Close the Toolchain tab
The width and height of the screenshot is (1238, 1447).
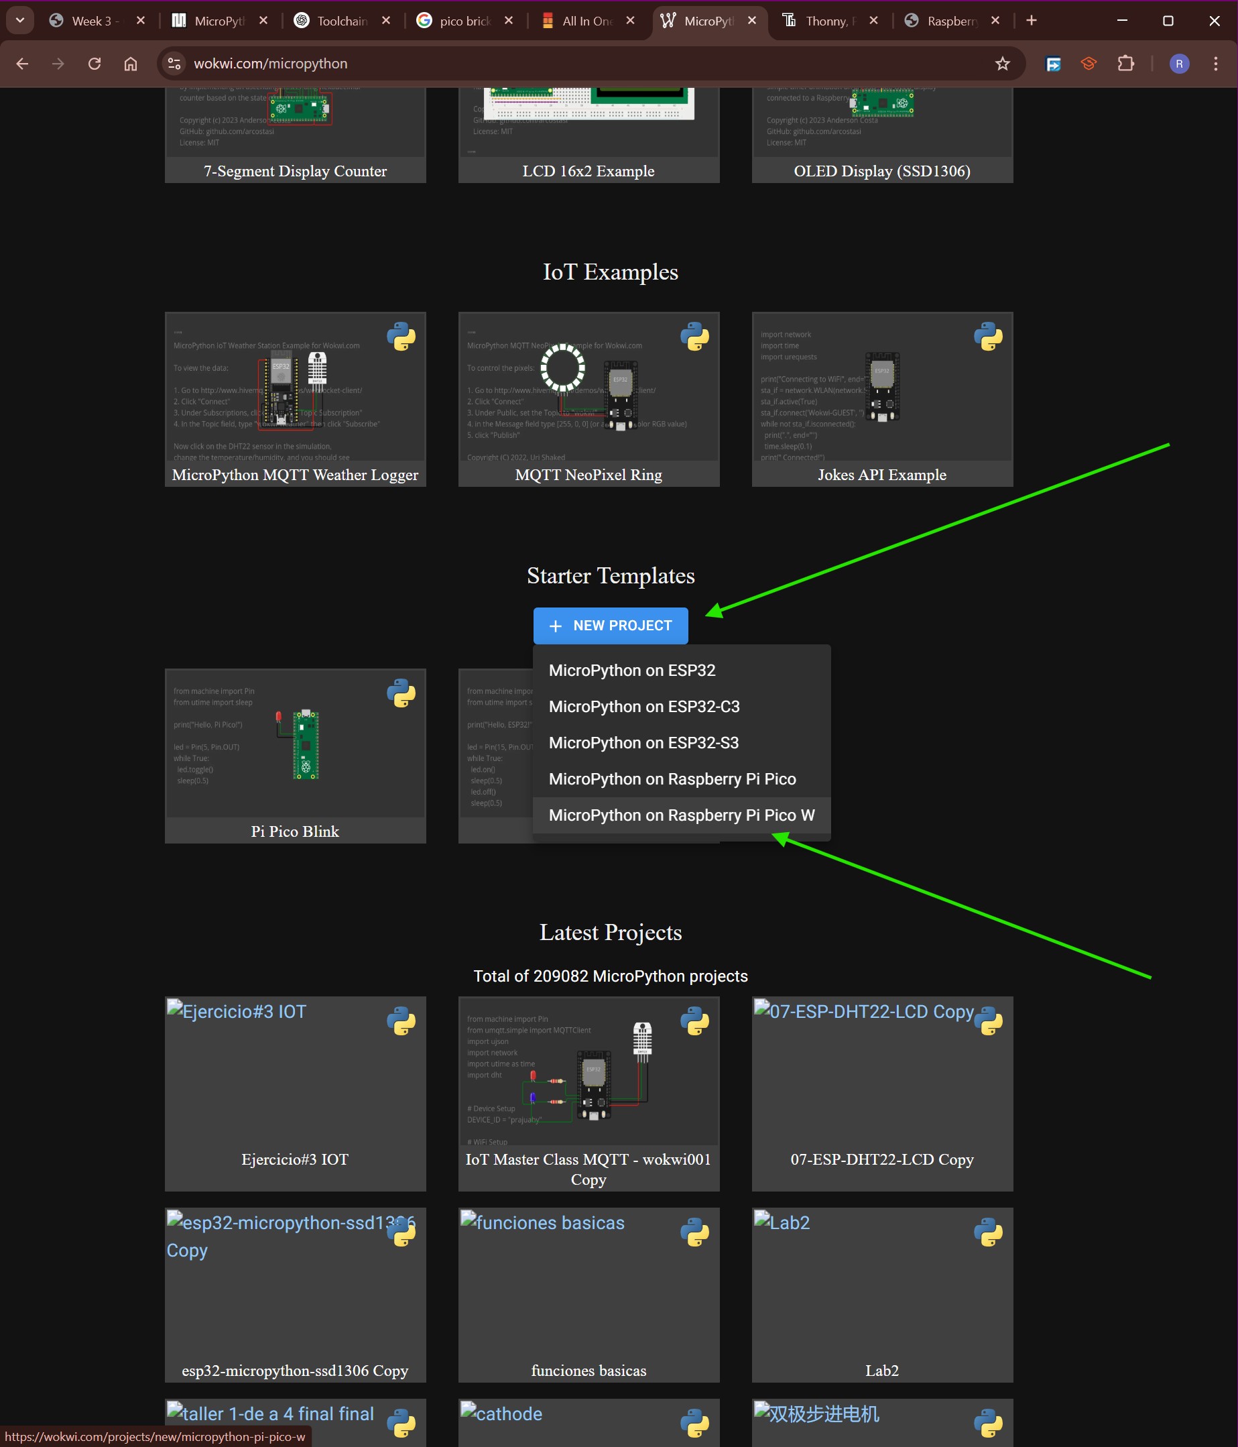click(386, 21)
